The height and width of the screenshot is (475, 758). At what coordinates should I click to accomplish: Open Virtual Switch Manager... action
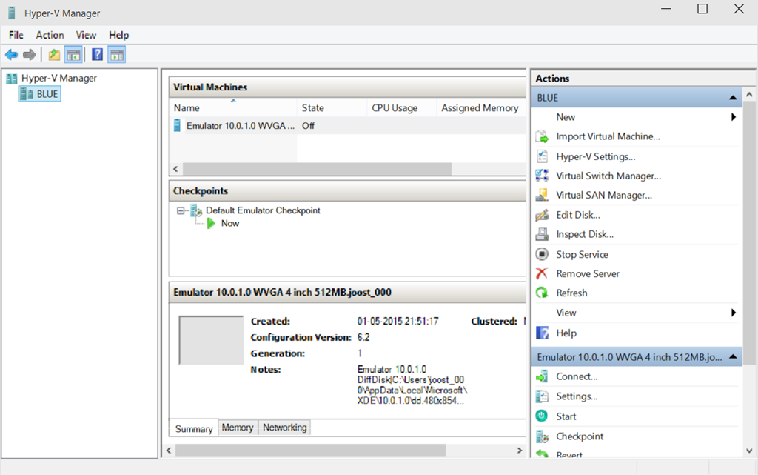pos(608,176)
